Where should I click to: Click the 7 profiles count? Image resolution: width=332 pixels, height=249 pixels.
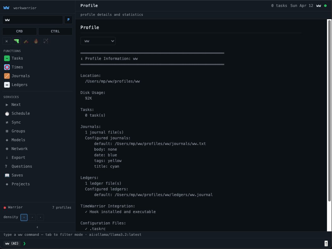(62, 207)
